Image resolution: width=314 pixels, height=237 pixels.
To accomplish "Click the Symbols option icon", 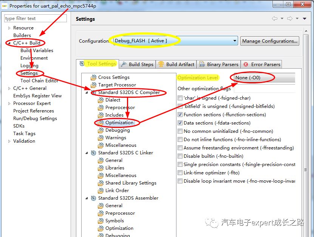I will (101, 221).
